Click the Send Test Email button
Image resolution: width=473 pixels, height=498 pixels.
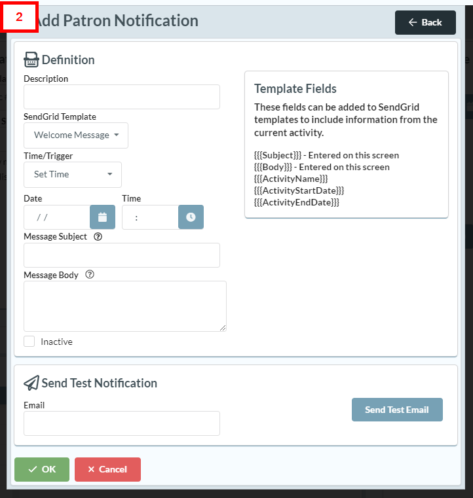(x=397, y=410)
